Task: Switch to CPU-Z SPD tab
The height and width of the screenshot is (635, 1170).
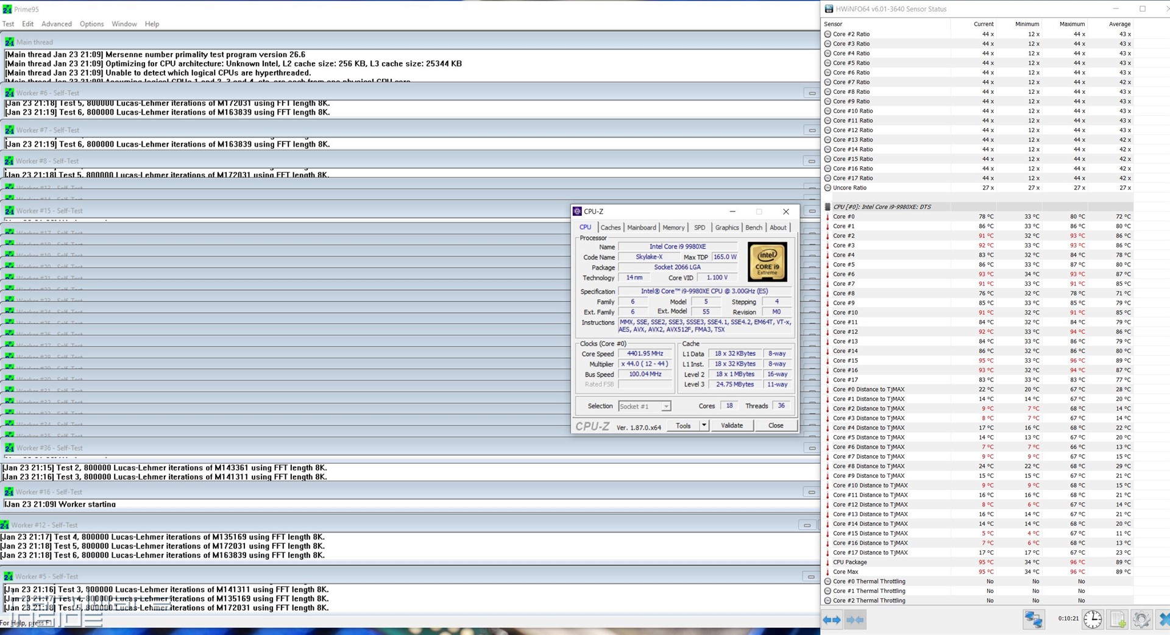Action: pyautogui.click(x=700, y=227)
